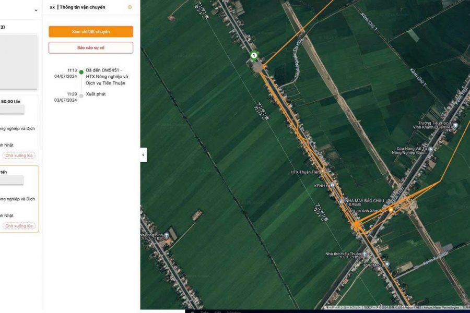Click the first Chờ xuống lúa status tag
The height and width of the screenshot is (313, 470).
click(x=19, y=155)
